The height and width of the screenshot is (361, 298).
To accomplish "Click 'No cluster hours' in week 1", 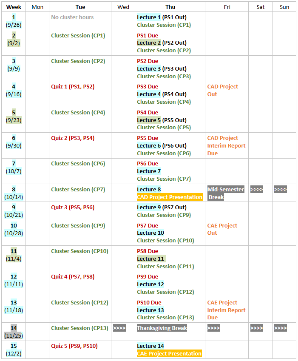I will tap(72, 17).
